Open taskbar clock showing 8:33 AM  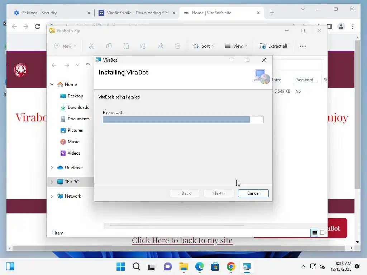(x=341, y=266)
